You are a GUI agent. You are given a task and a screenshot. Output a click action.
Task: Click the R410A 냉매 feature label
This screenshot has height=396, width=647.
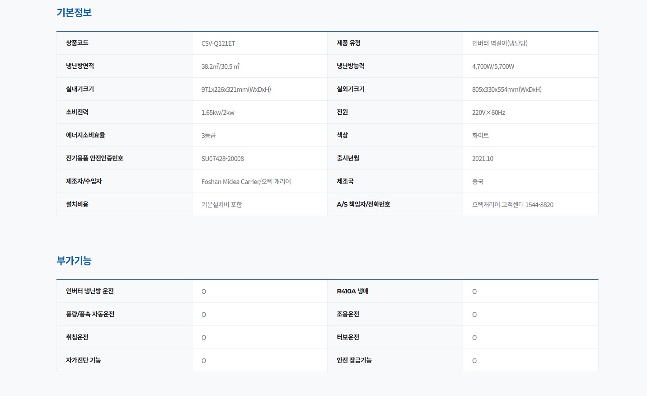(352, 291)
